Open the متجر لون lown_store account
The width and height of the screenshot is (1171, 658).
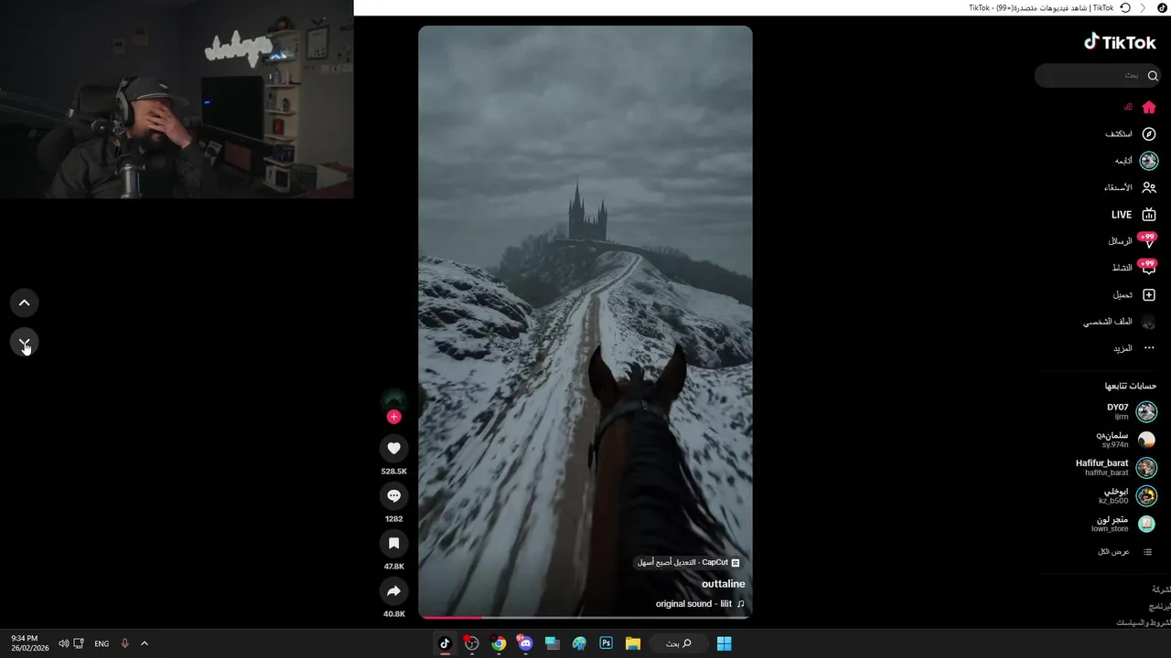[x=1123, y=525]
